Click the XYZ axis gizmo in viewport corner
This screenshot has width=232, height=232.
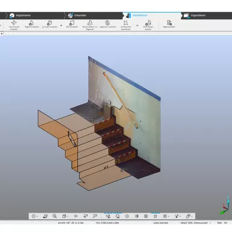click(x=225, y=205)
